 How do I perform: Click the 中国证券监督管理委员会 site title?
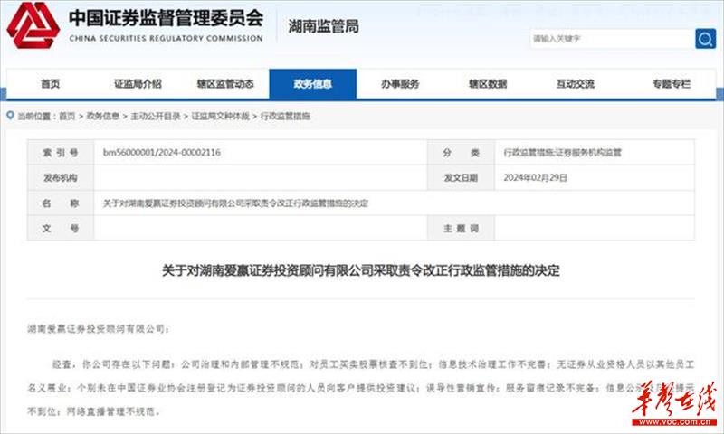(x=167, y=18)
